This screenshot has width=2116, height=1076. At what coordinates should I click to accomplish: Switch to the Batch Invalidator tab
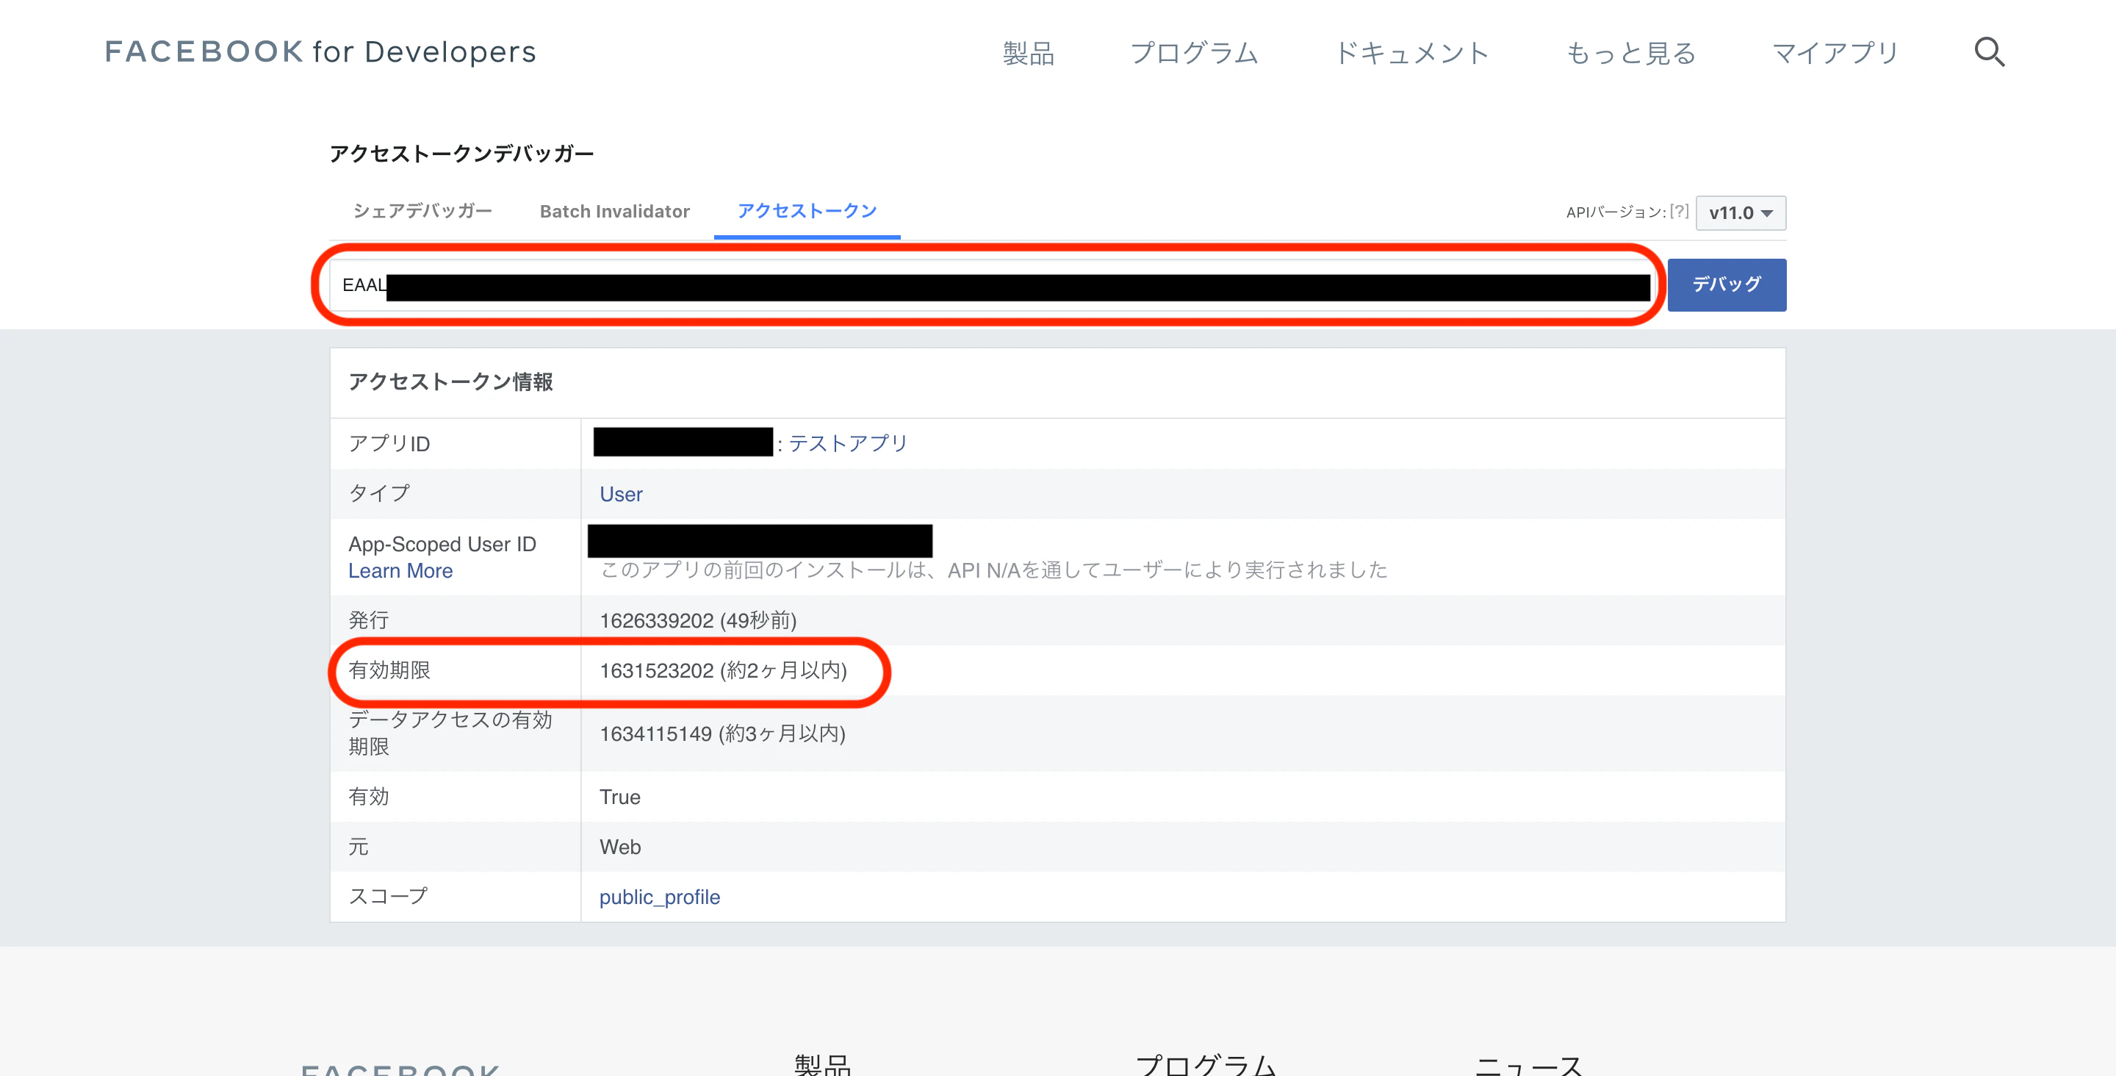coord(614,211)
